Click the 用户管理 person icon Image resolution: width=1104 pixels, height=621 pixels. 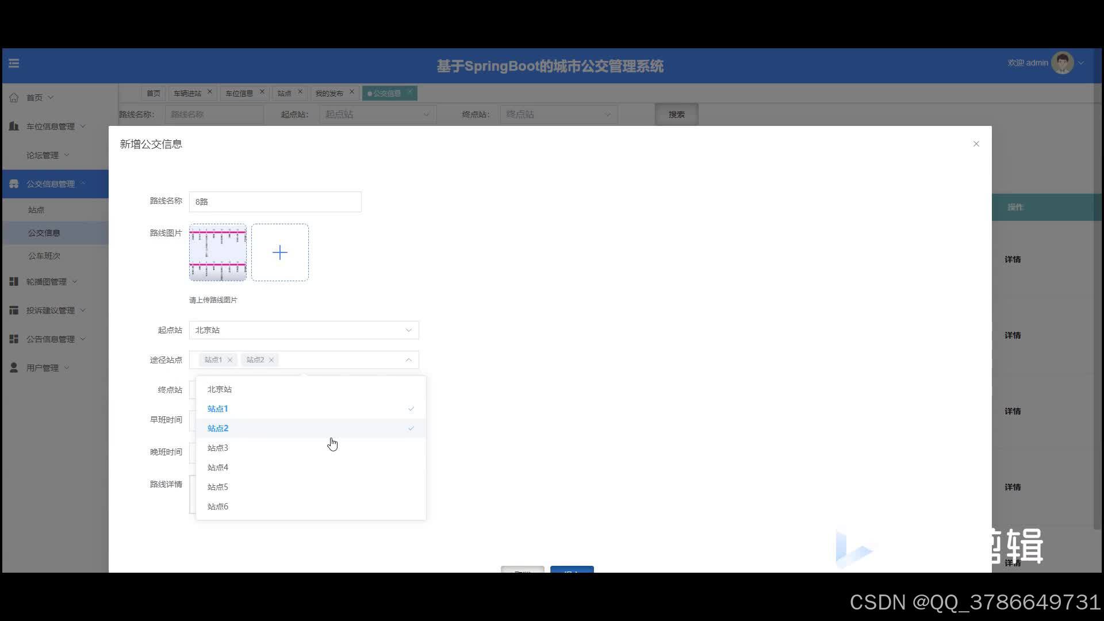point(14,368)
